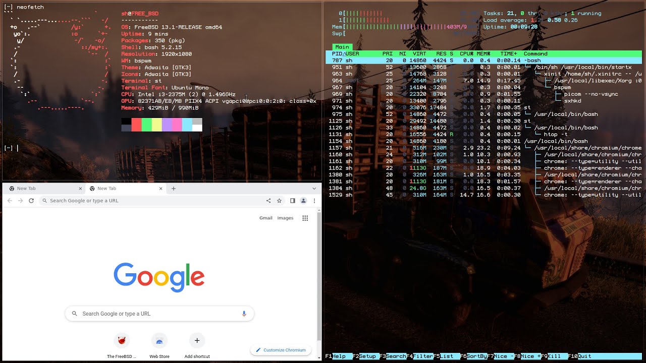Select process 1157 chromium row

[483, 148]
